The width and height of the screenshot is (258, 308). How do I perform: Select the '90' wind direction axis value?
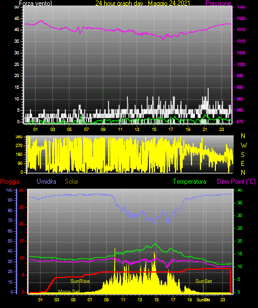click(x=20, y=163)
